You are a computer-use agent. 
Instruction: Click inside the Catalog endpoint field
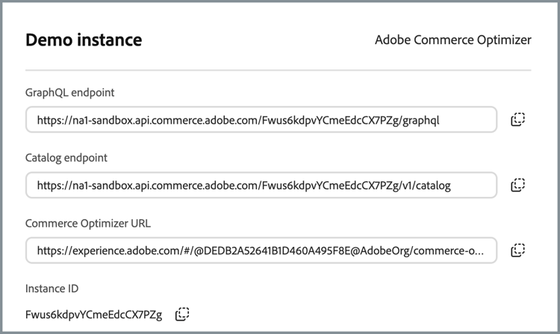[x=261, y=185]
